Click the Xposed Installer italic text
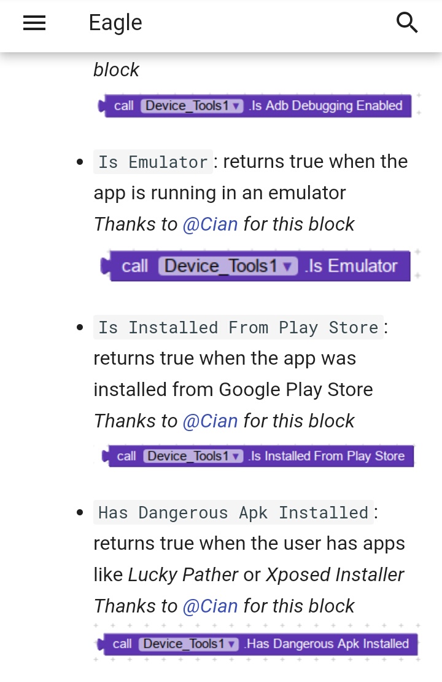Image resolution: width=442 pixels, height=682 pixels. 335,575
